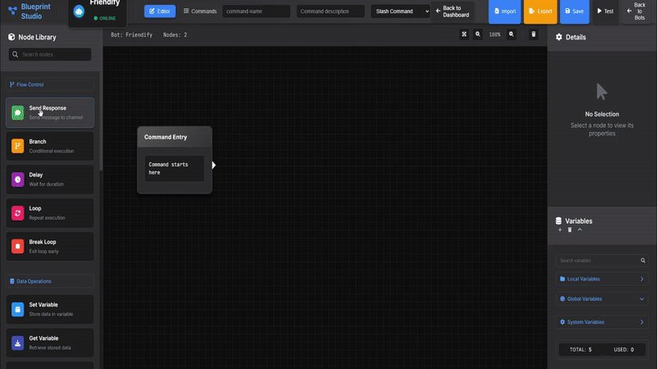Click the Delay node label text
The image size is (657, 369).
36,175
